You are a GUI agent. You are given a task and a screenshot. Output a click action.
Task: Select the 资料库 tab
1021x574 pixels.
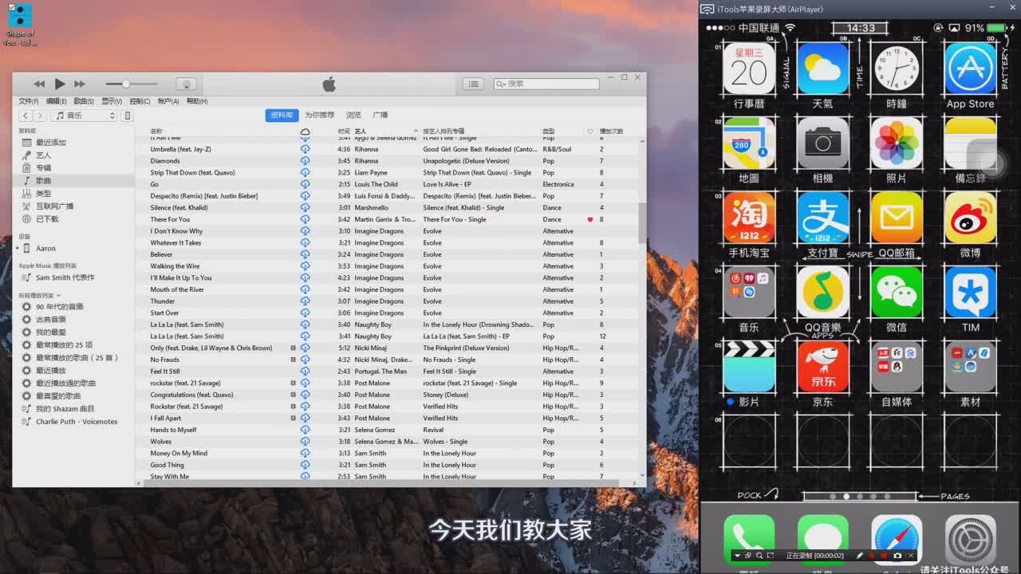pos(282,116)
